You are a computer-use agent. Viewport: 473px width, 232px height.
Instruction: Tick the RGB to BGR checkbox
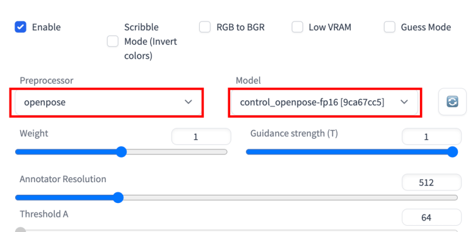[x=205, y=27]
